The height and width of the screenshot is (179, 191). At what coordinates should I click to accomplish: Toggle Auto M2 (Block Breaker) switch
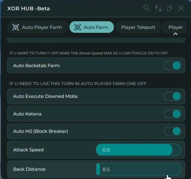pyautogui.click(x=173, y=131)
